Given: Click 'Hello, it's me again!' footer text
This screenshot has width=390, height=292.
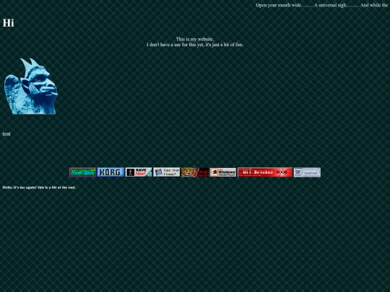Looking at the screenshot, I should 39,187.
